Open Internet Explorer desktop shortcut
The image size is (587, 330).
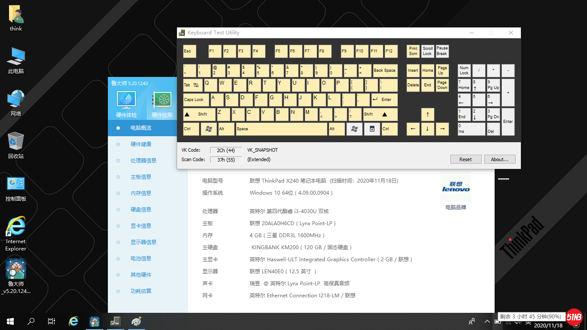coord(16,226)
